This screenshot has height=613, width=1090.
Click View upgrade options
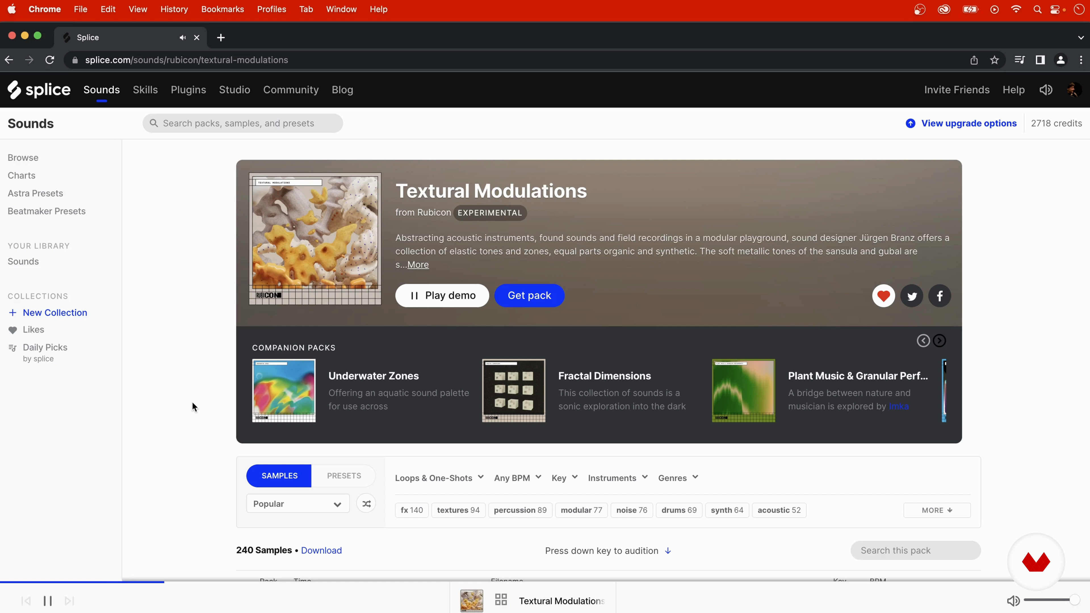click(969, 123)
